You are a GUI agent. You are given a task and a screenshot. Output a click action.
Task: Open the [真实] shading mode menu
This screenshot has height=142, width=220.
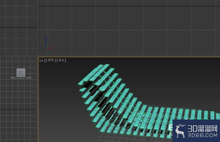click(61, 60)
